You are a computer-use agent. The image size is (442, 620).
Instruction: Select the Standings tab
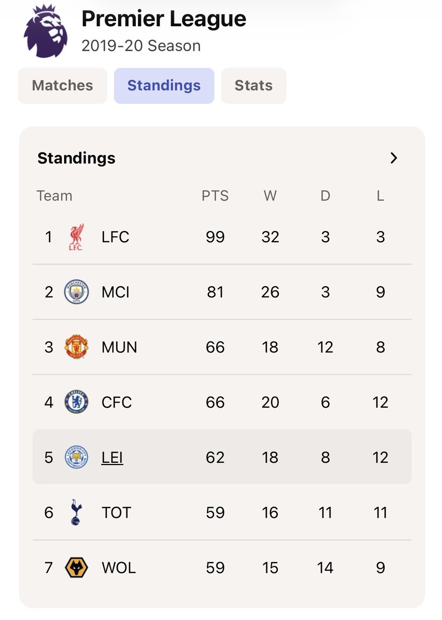[x=164, y=86]
